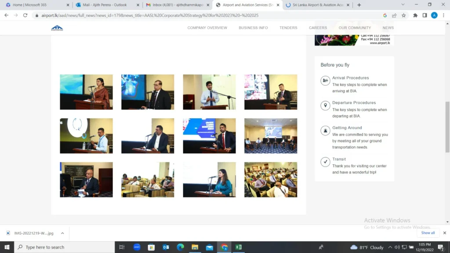Open the Tenders navigation link

288,28
